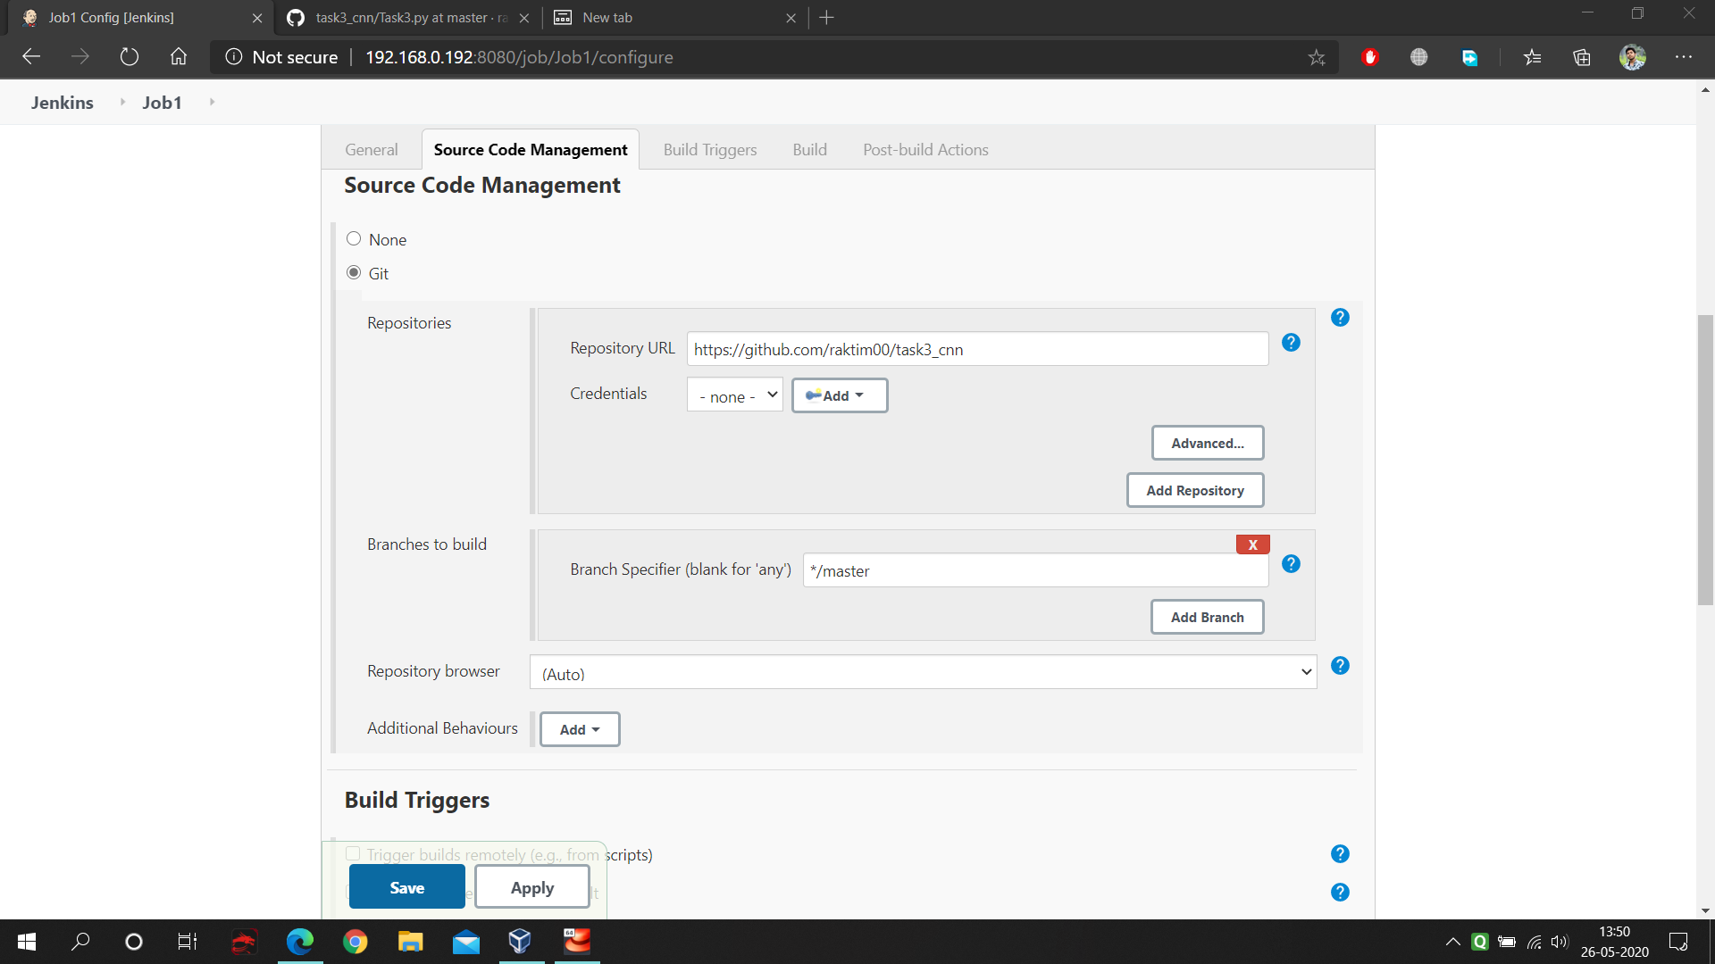The height and width of the screenshot is (964, 1715).
Task: Click help icon for Repository browser
Action: [1340, 666]
